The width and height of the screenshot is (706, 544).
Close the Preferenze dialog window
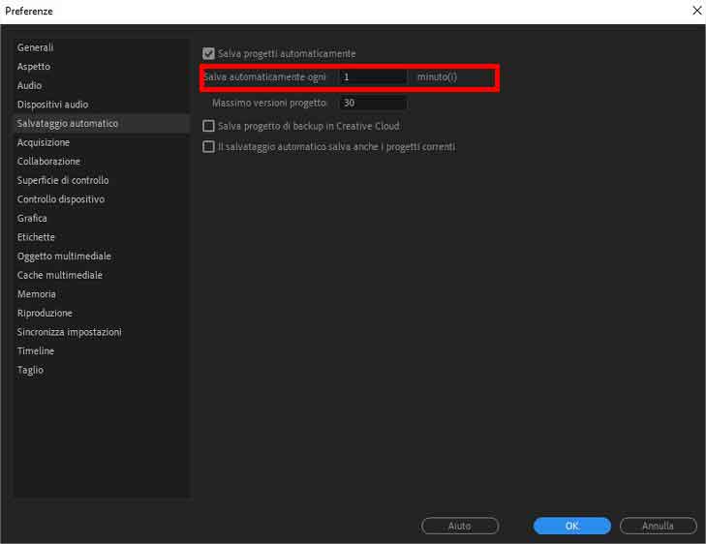pos(696,11)
